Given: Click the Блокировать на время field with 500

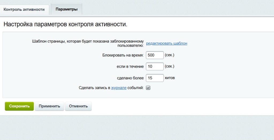Looking at the screenshot, I should tap(155, 55).
